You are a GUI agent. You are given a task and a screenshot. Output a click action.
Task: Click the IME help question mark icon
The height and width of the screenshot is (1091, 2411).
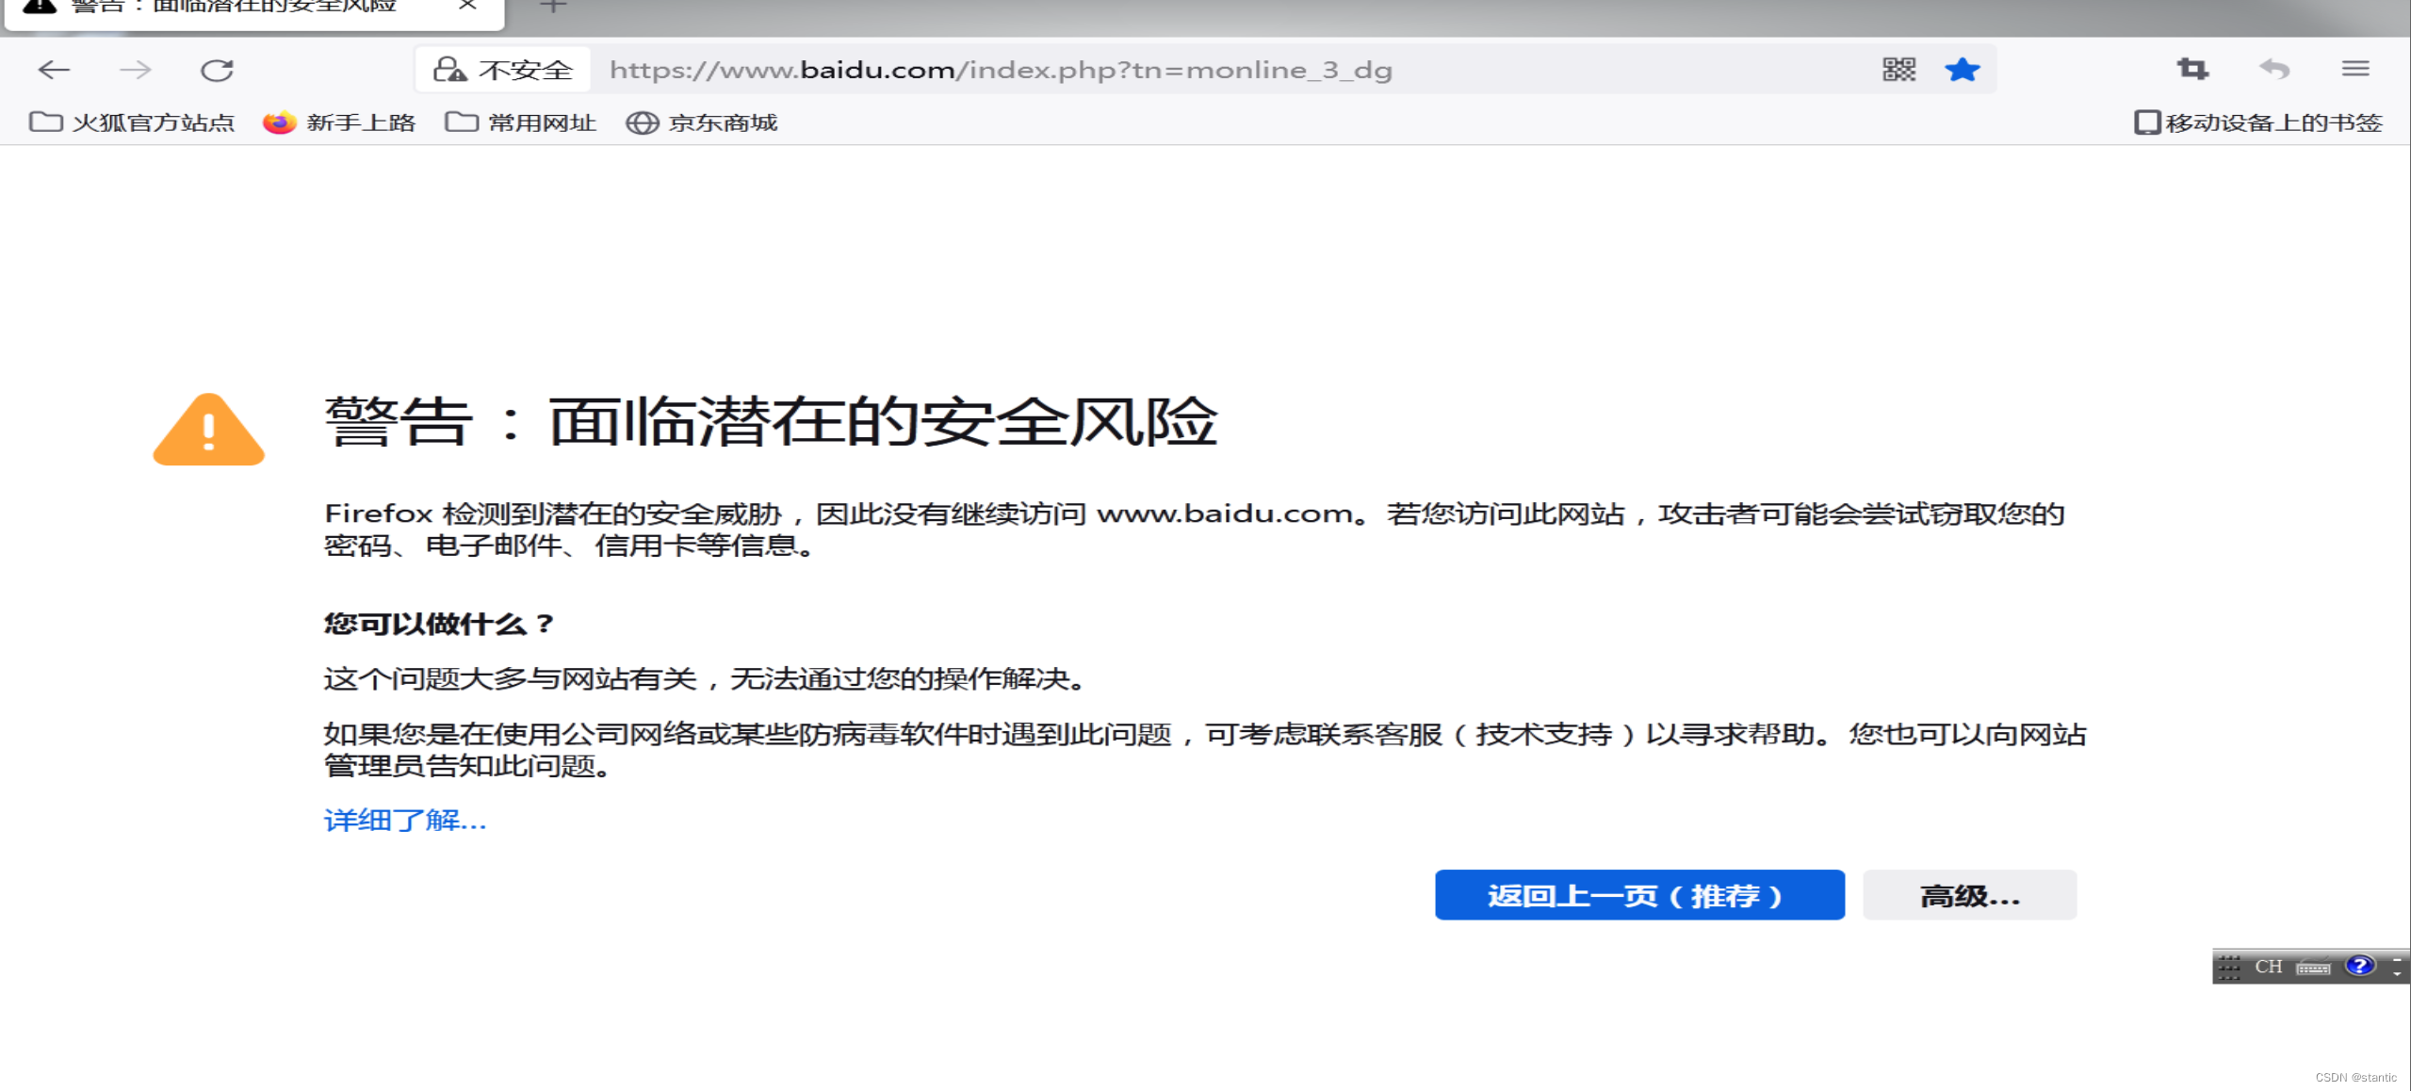(x=2360, y=966)
